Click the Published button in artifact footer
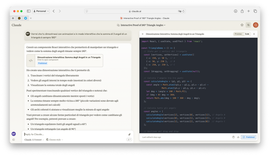 click(249, 137)
